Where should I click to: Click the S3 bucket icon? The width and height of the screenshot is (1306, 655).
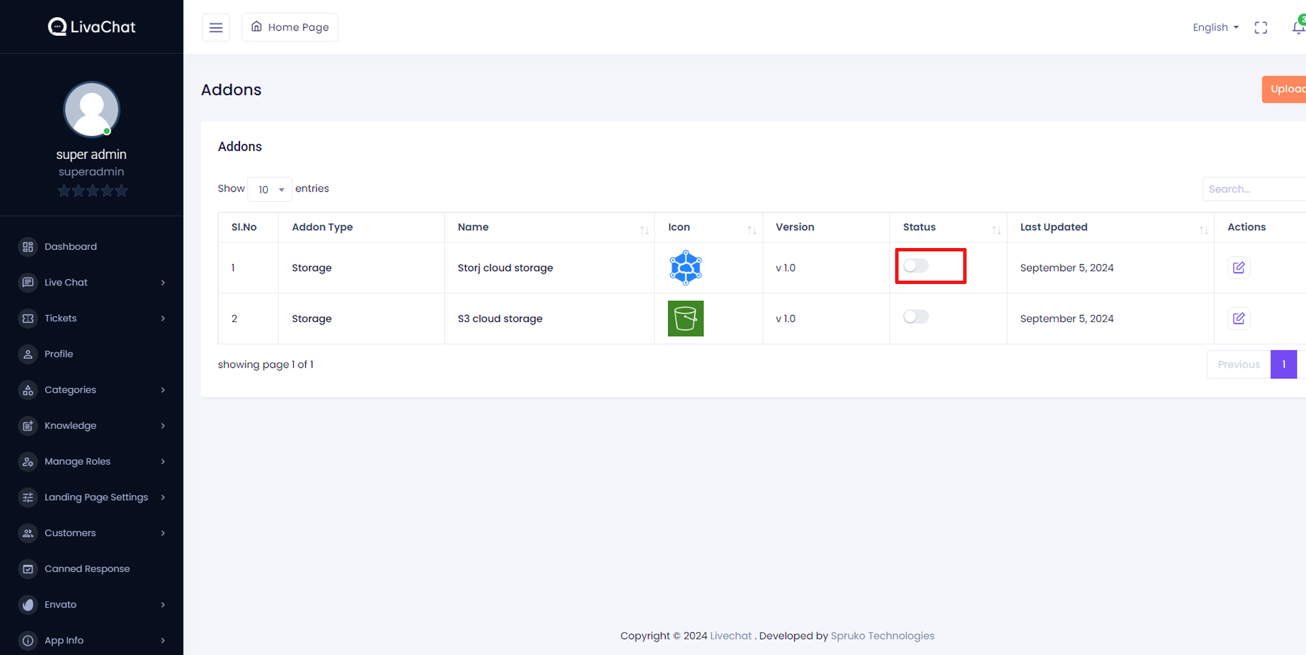[685, 319]
